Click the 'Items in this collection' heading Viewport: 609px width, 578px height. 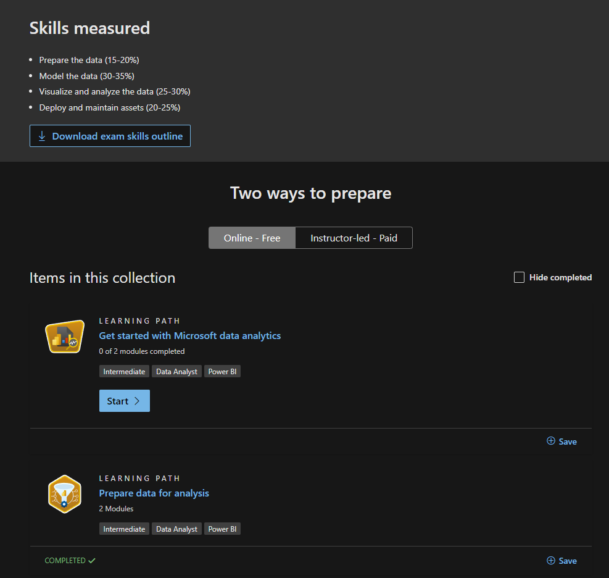102,277
